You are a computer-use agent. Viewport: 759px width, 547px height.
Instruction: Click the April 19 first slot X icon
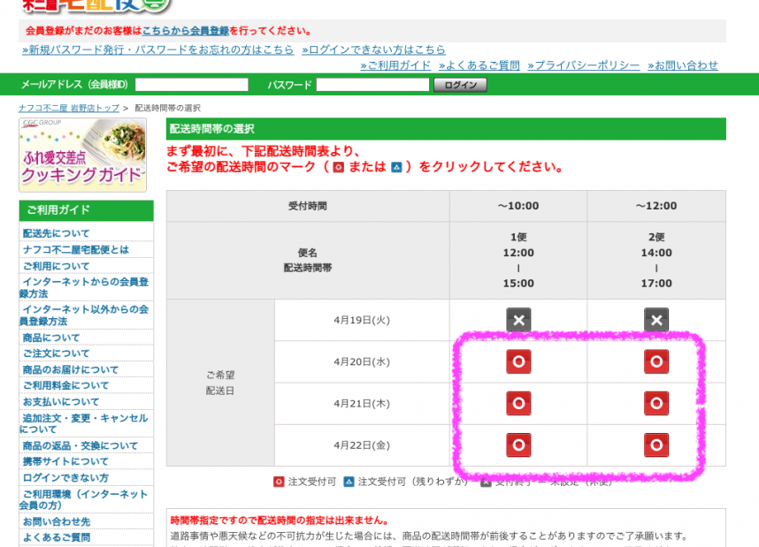point(518,320)
